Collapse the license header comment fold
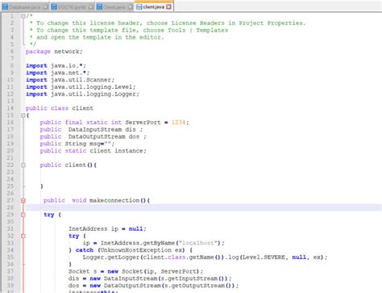 click(x=23, y=16)
